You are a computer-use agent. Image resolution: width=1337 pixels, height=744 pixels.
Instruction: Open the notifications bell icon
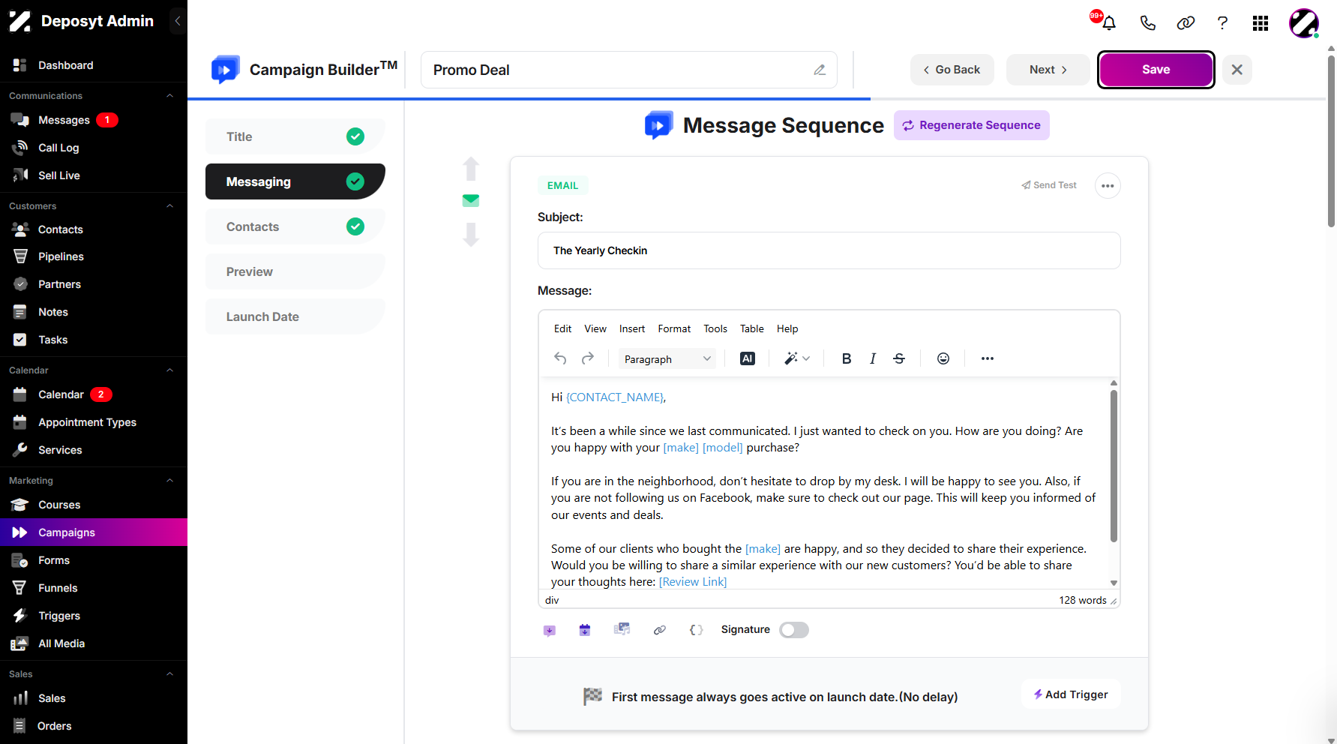point(1109,23)
